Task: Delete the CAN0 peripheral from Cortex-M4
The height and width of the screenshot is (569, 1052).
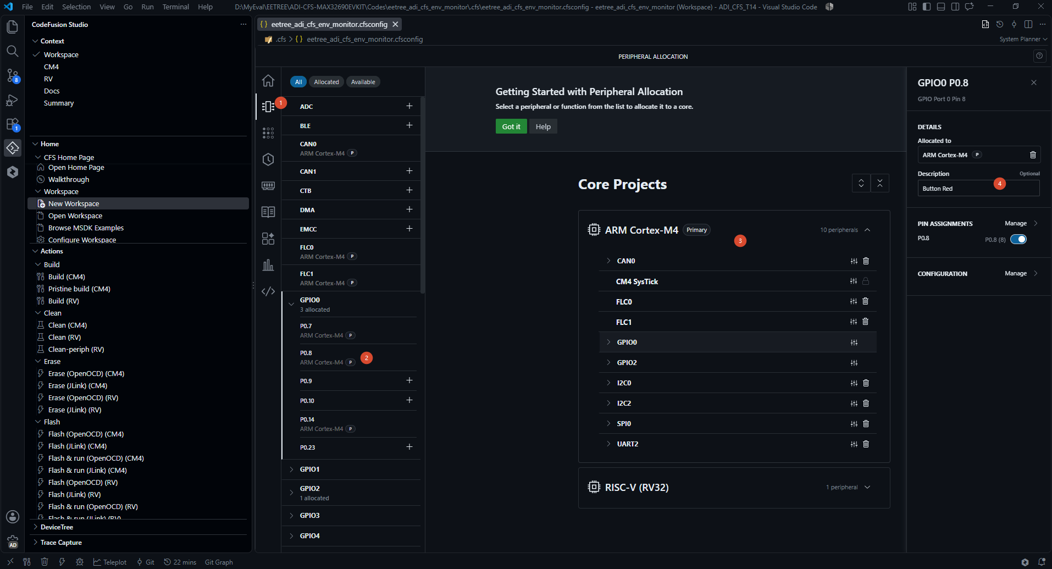Action: pyautogui.click(x=866, y=261)
